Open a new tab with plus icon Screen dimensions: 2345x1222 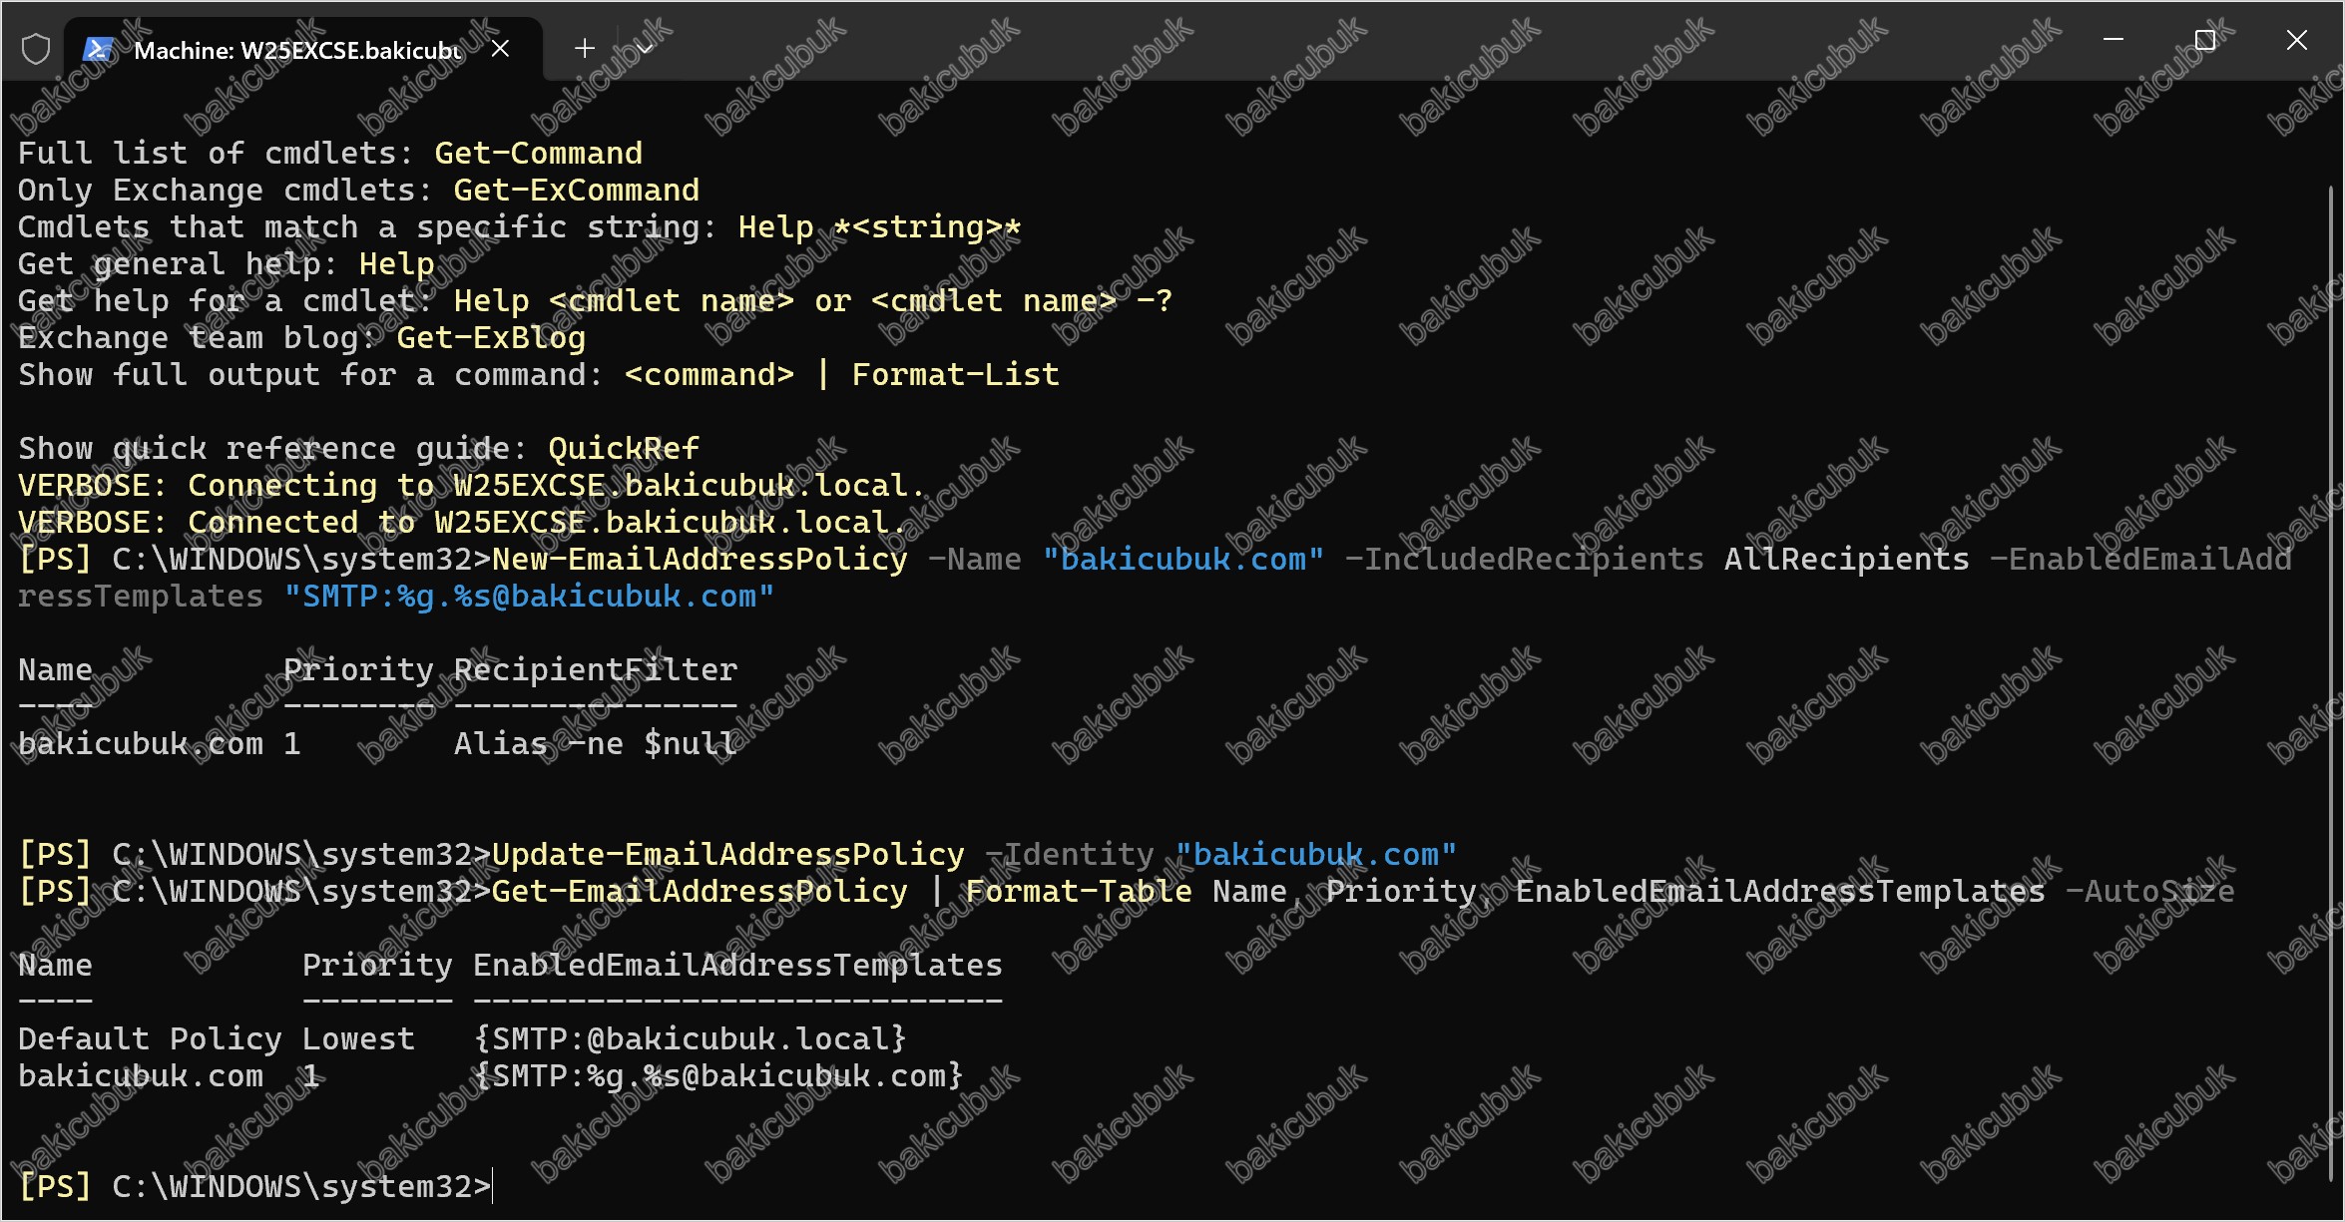(585, 48)
